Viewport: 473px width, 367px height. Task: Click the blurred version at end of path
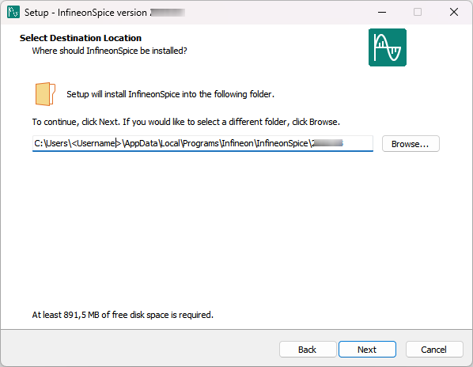[x=327, y=143]
